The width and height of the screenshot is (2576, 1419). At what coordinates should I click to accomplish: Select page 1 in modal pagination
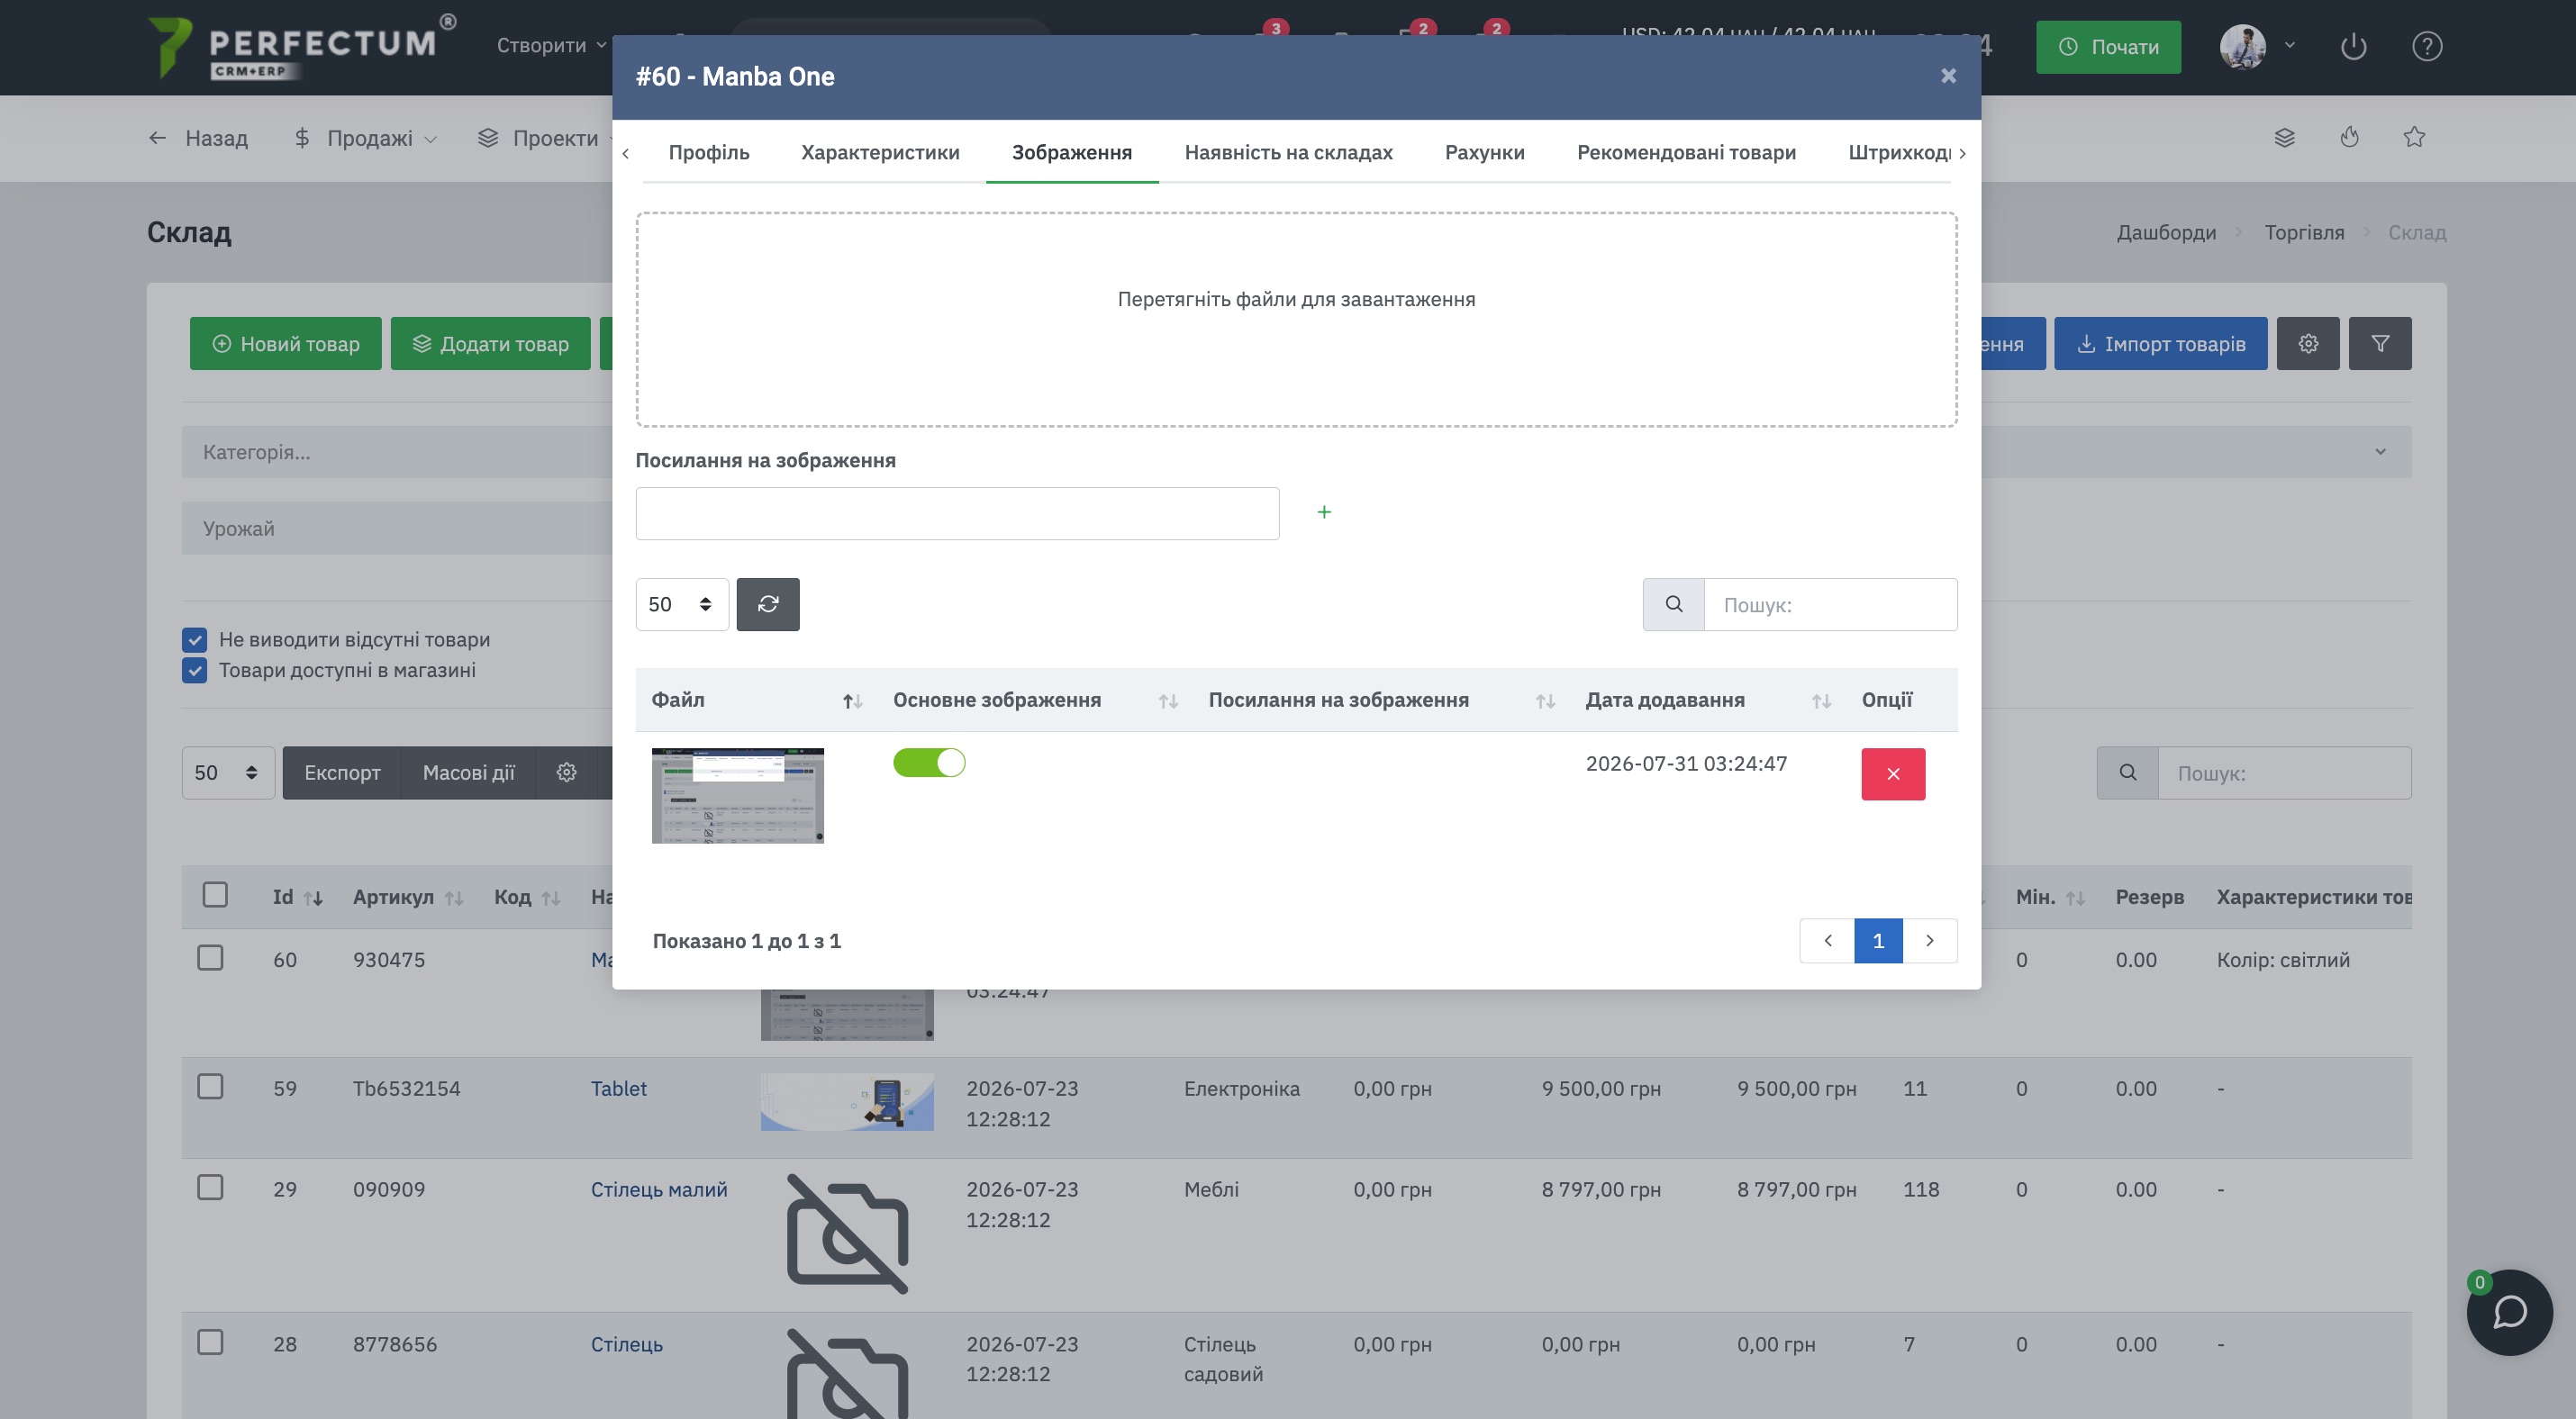1878,940
